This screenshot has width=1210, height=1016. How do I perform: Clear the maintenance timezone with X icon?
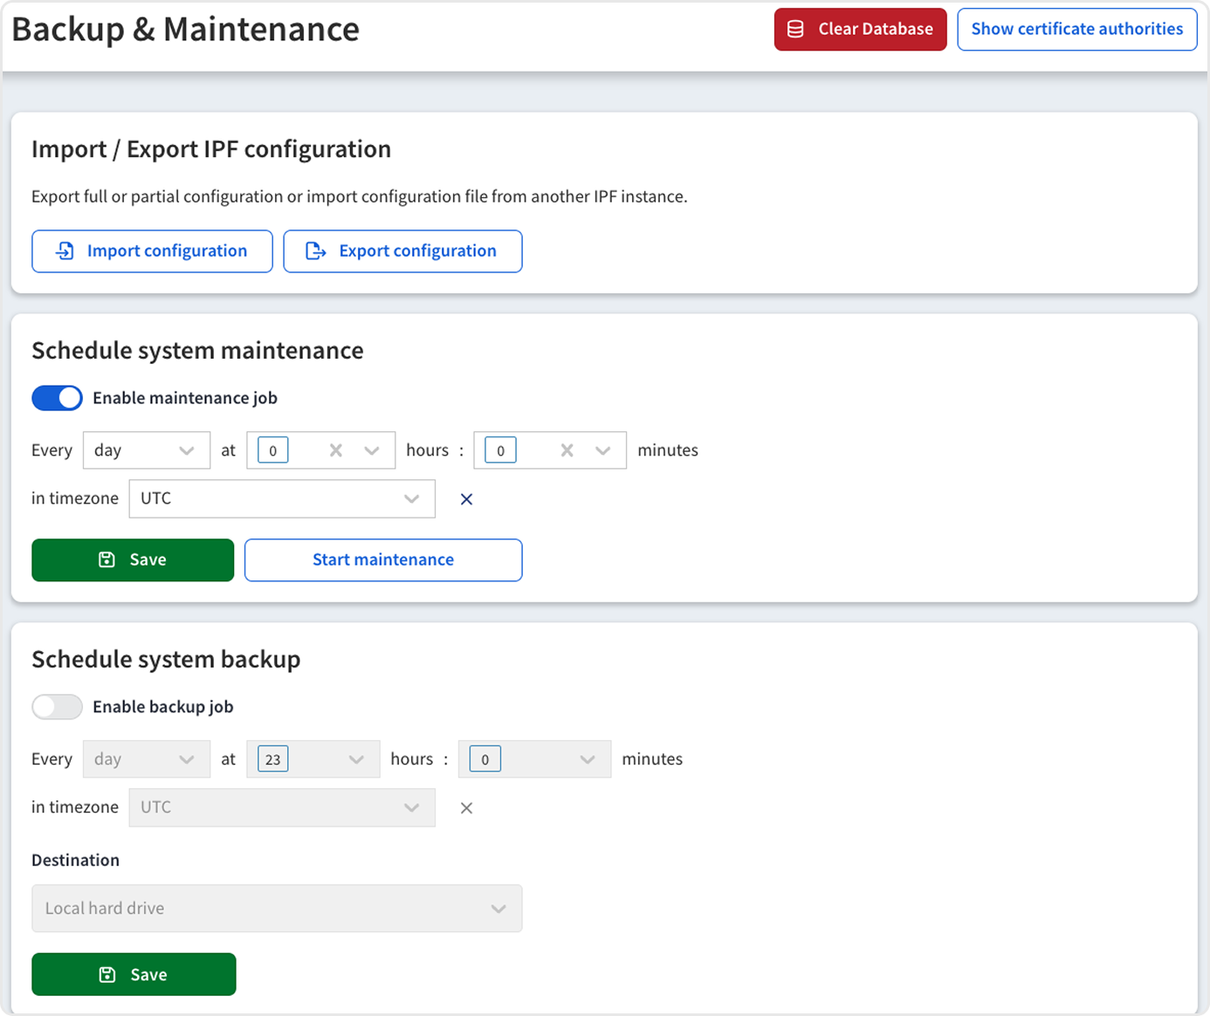coord(466,499)
